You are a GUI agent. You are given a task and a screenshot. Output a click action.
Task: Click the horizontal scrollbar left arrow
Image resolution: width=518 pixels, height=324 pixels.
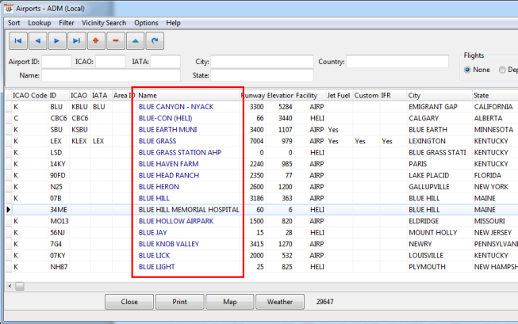click(10, 286)
